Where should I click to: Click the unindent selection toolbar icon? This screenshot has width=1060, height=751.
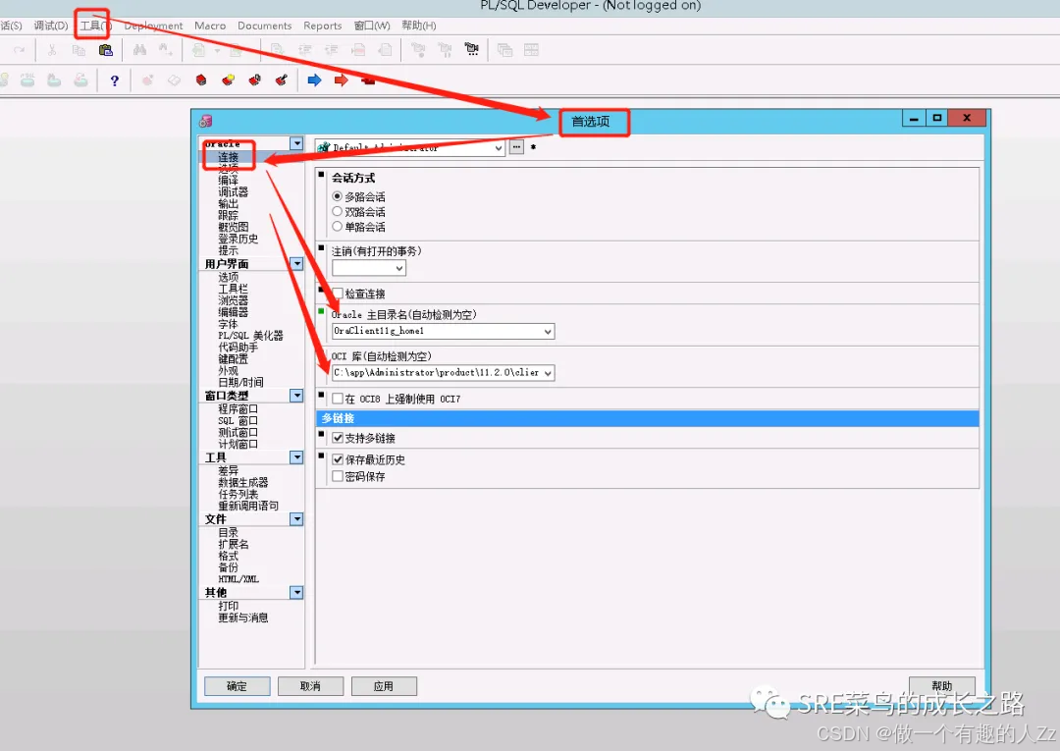332,50
